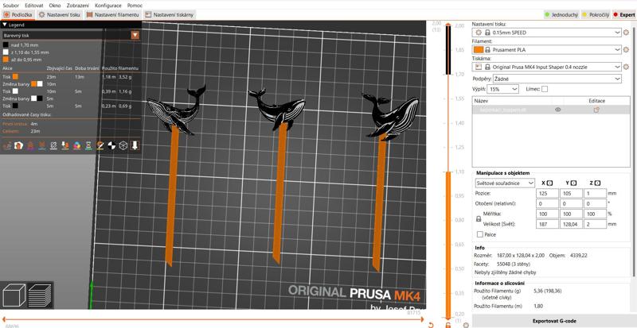Click X axis mirror icon

point(549,183)
